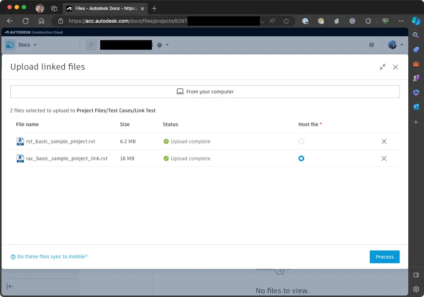
Task: Minimize the Upload linked files dialog
Action: click(x=382, y=67)
